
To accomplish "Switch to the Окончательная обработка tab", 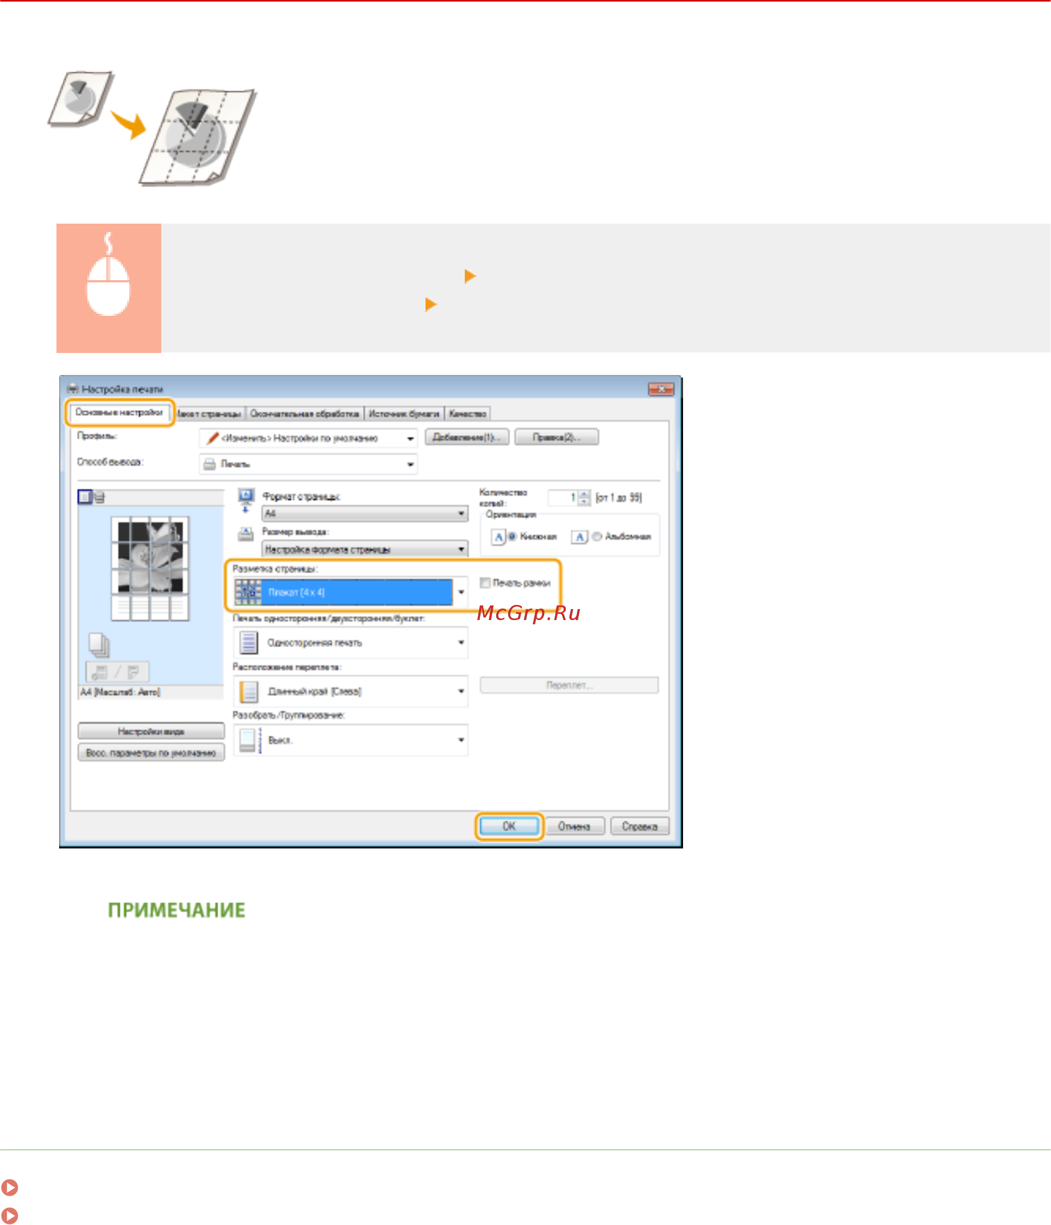I will pyautogui.click(x=304, y=413).
